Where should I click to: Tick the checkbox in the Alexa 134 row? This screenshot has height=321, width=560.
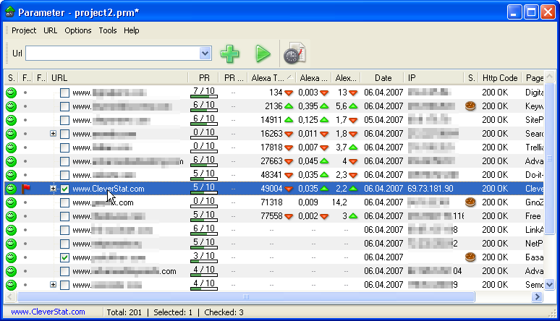coord(65,93)
